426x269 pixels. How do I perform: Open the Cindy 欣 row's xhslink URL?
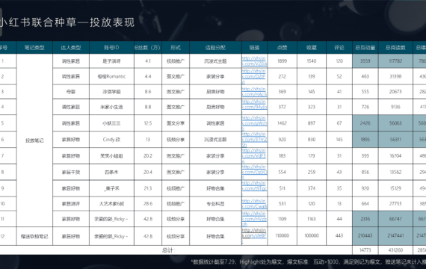coord(254,140)
